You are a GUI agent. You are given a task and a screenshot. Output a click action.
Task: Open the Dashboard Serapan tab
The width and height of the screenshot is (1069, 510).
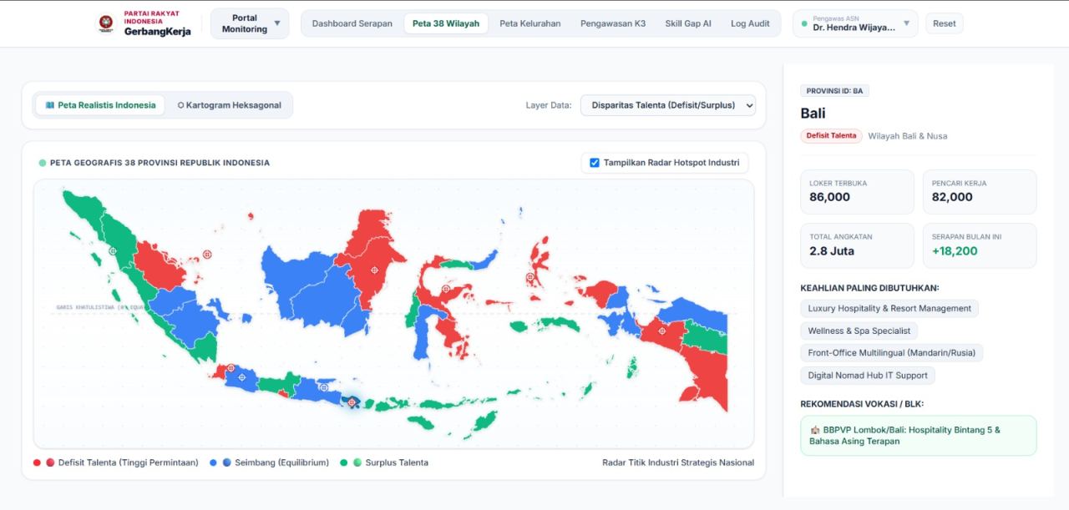coord(352,23)
